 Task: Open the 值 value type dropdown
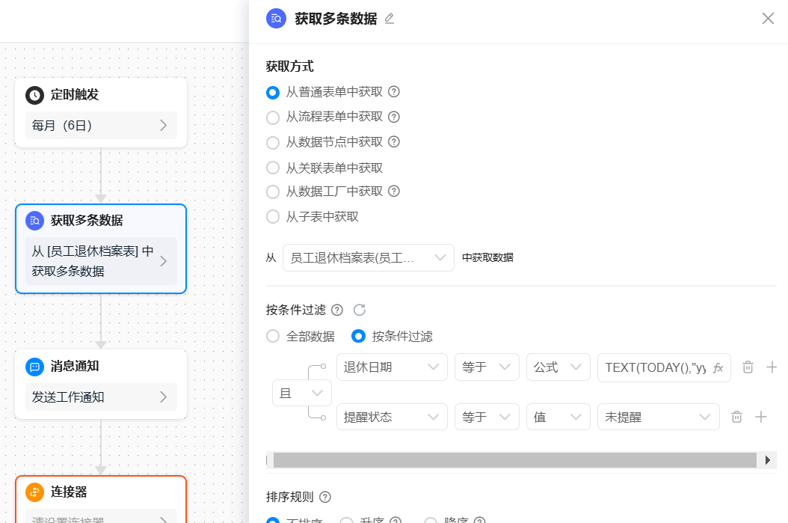pos(558,417)
